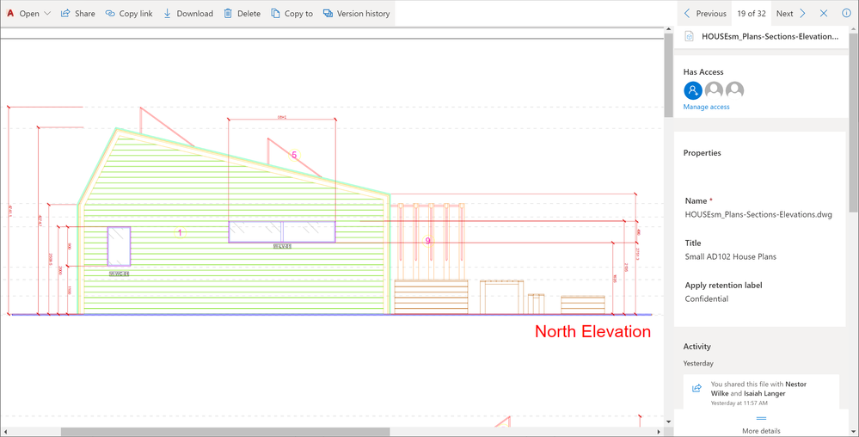Screen dimensions: 859x437
Task: Click the Manage access link
Action: [706, 107]
